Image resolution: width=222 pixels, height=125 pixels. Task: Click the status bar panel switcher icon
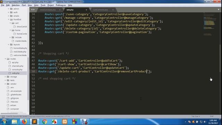click(3, 116)
